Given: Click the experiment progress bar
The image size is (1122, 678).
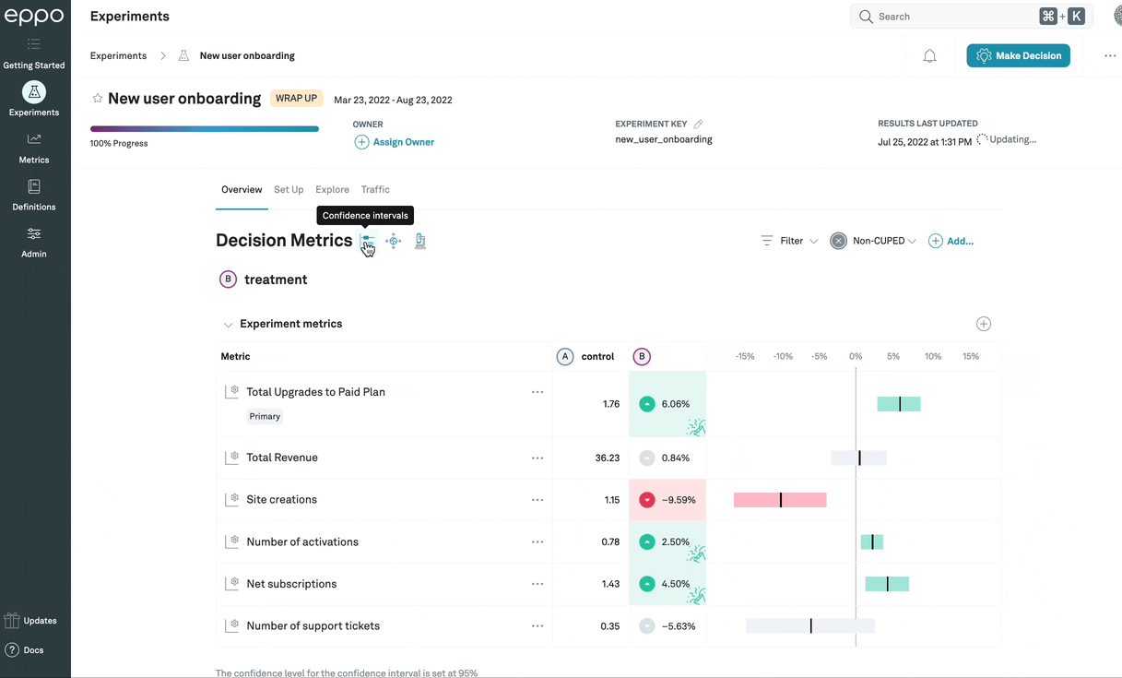Looking at the screenshot, I should point(204,128).
